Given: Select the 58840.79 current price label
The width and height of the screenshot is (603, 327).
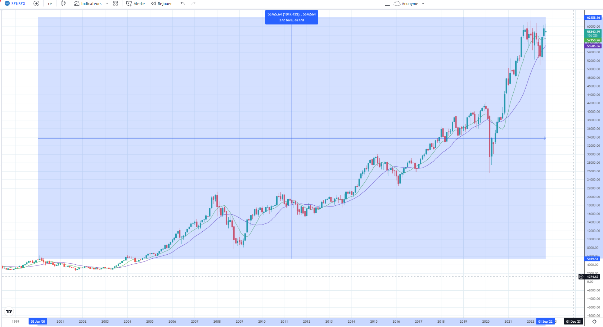Looking at the screenshot, I should pos(593,33).
